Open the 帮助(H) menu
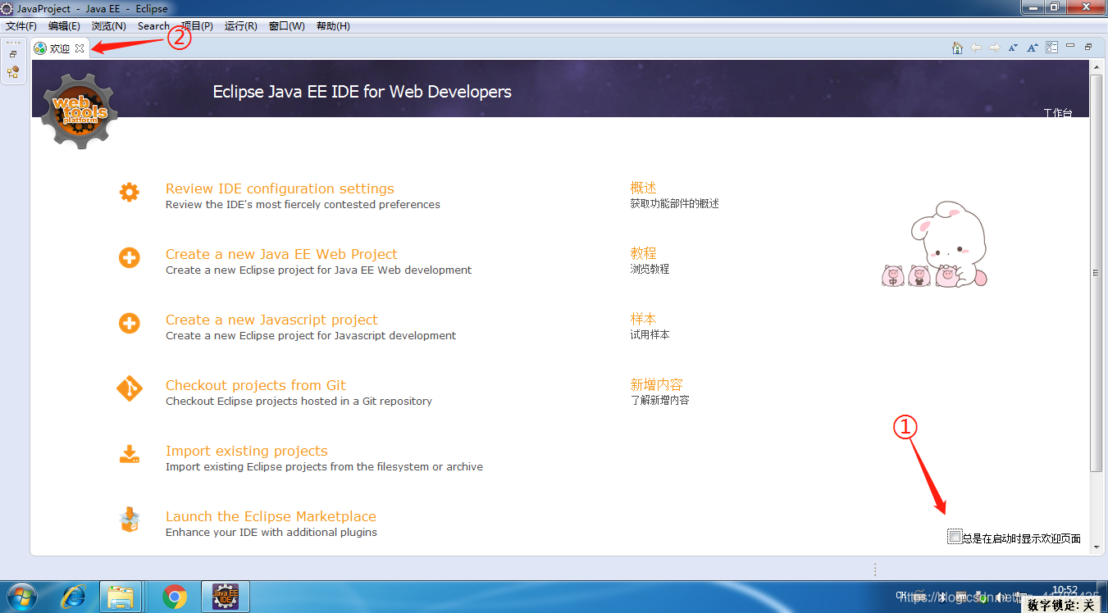This screenshot has width=1108, height=613. click(333, 26)
